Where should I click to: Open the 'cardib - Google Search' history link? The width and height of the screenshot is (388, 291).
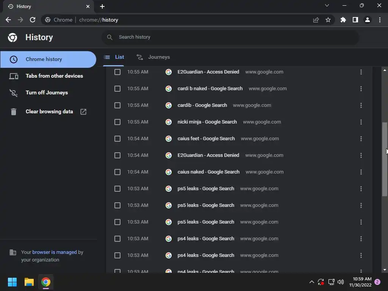202,105
